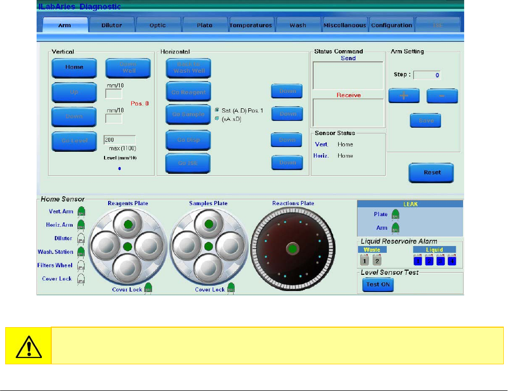Click the Reactions Plate center hub
The height and width of the screenshot is (391, 508).
[x=292, y=248]
